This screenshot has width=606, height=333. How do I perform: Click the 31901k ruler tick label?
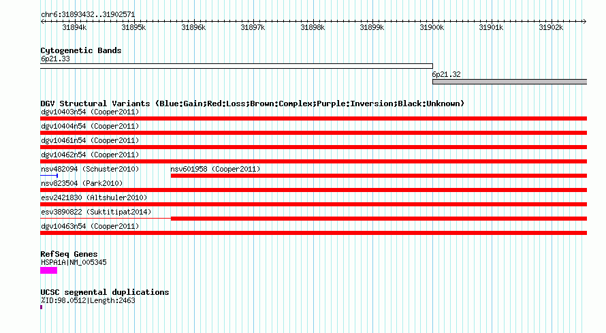click(x=491, y=28)
